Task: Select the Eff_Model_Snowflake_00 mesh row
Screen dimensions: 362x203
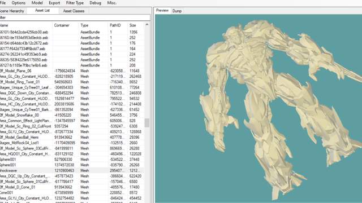Action: [72, 115]
